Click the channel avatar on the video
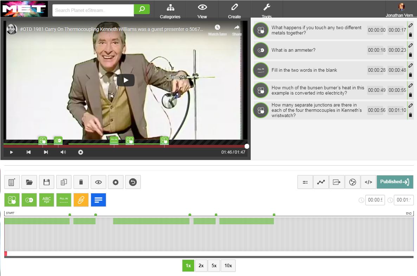This screenshot has height=276, width=417. [x=12, y=29]
